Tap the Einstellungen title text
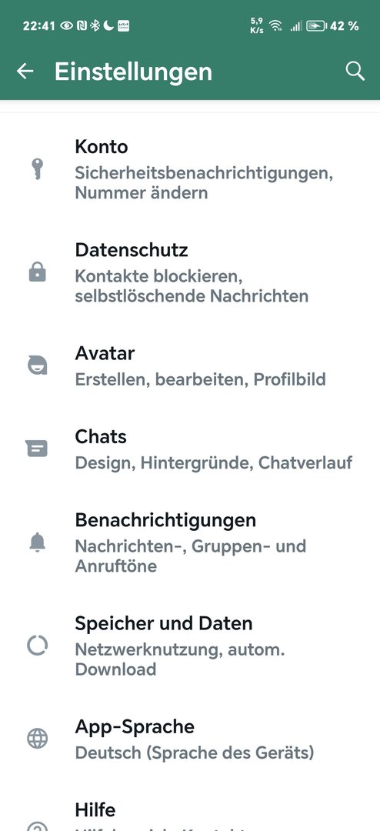 (133, 72)
